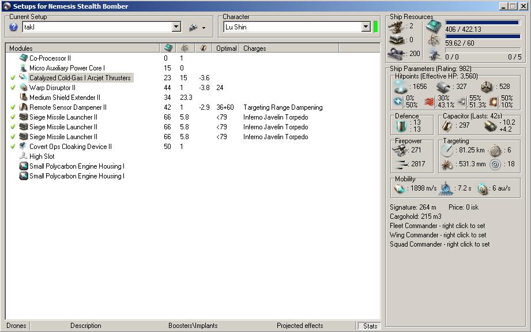The width and height of the screenshot is (531, 332).
Task: Click the velocity icon showing 1898 m/s
Action: click(x=400, y=189)
